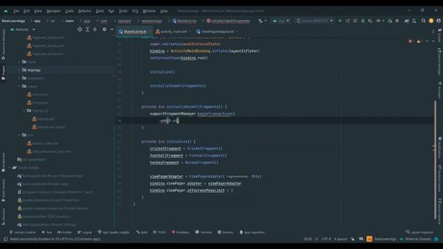Open Logcat tool window
443x249 pixels.
pos(84,232)
